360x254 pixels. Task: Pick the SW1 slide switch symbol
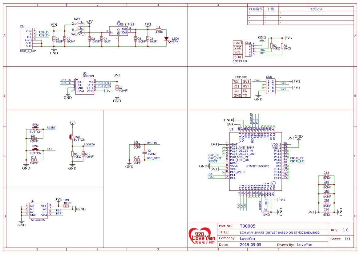[x=77, y=27]
